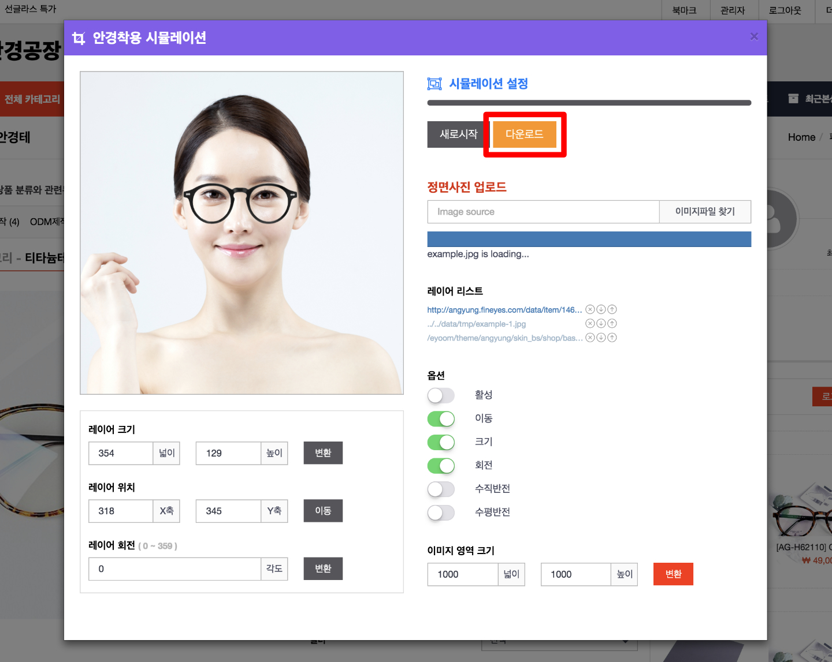The width and height of the screenshot is (832, 662).
Task: Turn off the 크기 option switch
Action: tap(441, 442)
